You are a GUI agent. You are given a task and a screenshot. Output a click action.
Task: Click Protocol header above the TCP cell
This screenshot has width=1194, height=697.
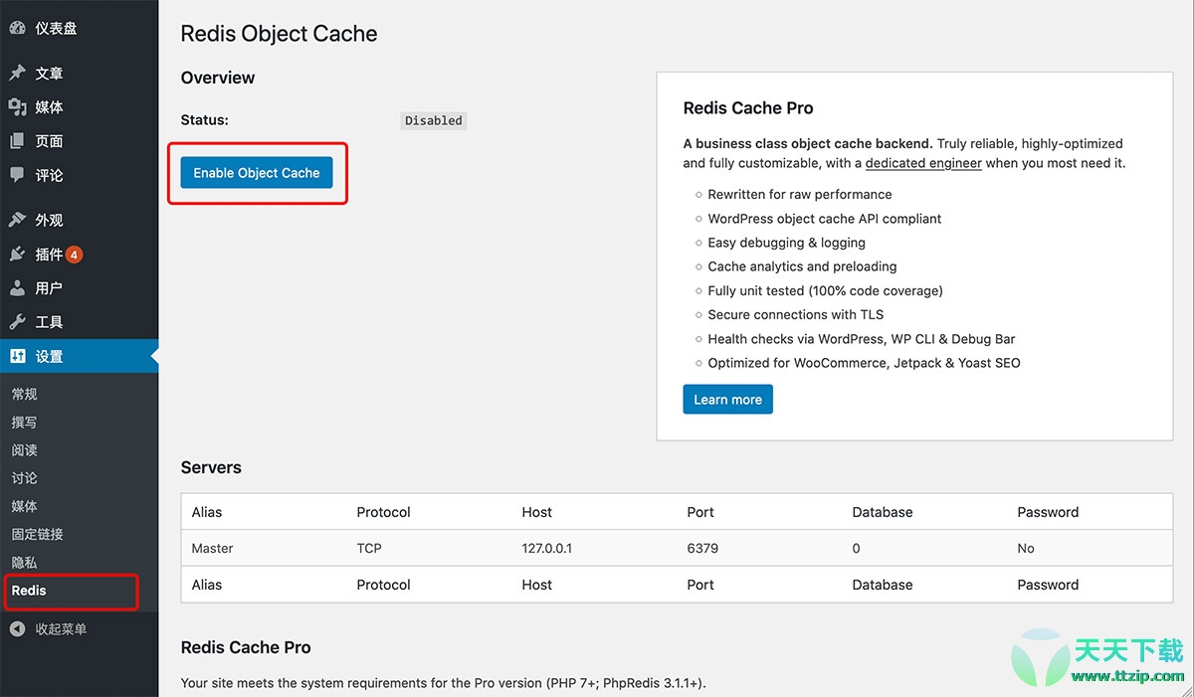pos(383,512)
